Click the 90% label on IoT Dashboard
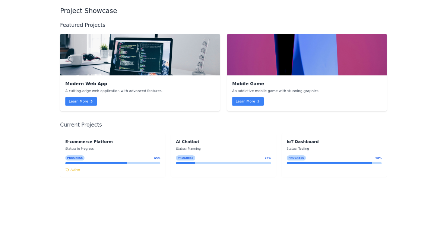Screen dimensions: 447x234 point(378,158)
